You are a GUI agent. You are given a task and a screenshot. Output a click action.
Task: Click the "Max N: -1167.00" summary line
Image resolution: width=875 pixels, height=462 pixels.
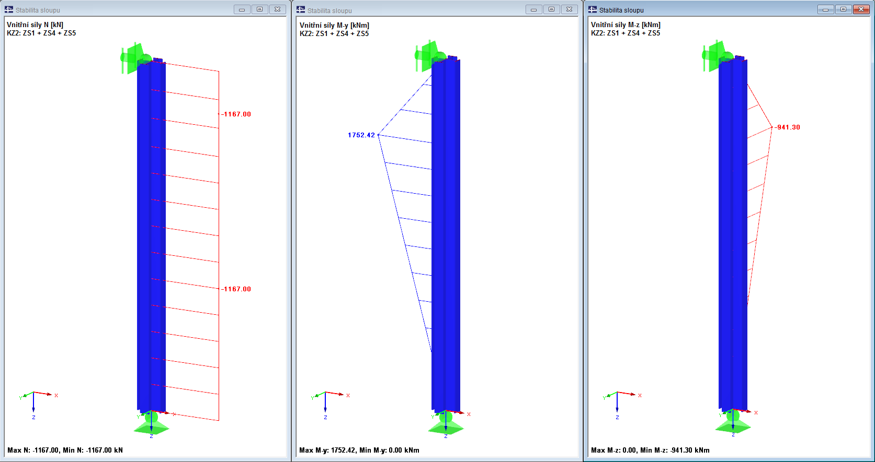(65, 450)
